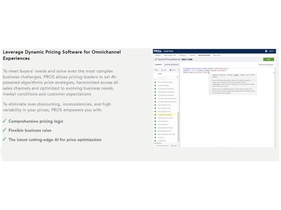Image resolution: width=281 pixels, height=210 pixels.
Task: Select the active bold tab in navigation bar
Action: (204, 55)
